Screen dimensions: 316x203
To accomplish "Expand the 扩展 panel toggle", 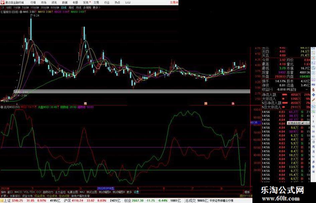I will coord(4,196).
